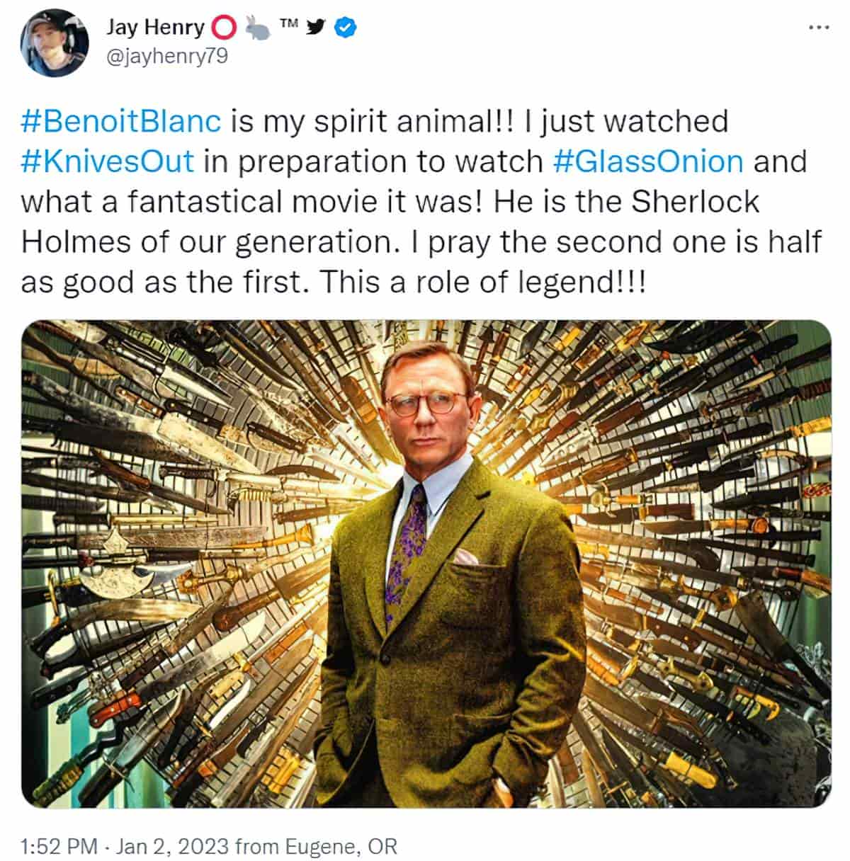Click the Jan 2, 2023 date
Screen dimensions: 850x861
click(x=171, y=845)
